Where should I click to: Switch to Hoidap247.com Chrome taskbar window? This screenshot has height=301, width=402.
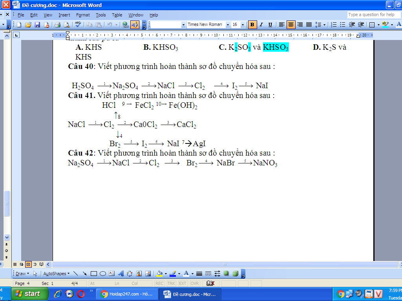pos(126,294)
